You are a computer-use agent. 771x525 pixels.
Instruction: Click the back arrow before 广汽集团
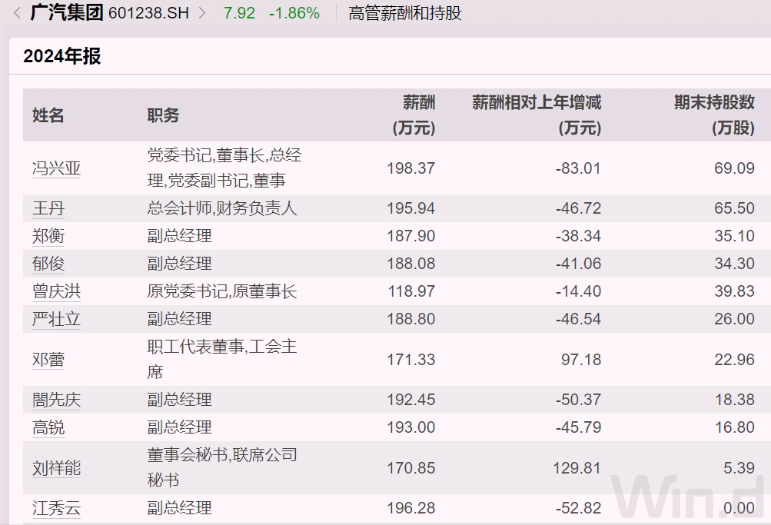pyautogui.click(x=17, y=13)
